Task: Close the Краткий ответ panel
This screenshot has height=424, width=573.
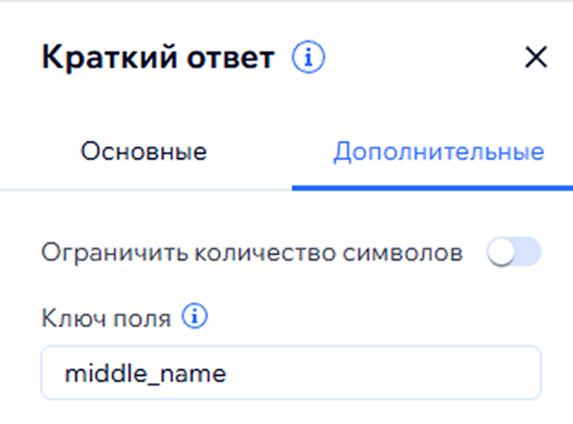Action: tap(535, 59)
